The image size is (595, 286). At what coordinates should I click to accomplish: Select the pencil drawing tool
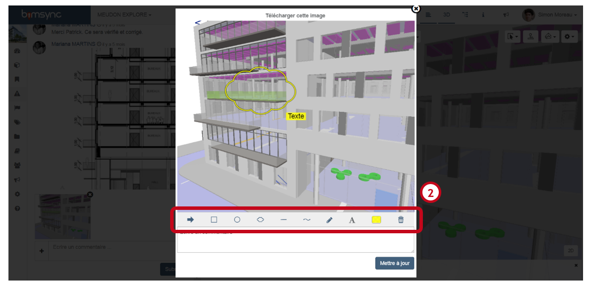pyautogui.click(x=329, y=220)
